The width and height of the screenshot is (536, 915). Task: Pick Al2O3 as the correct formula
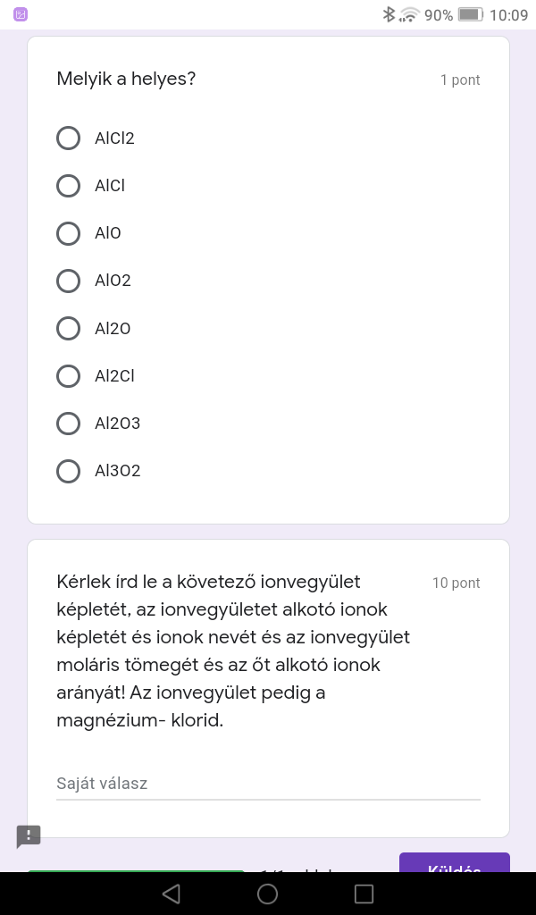[x=69, y=423]
